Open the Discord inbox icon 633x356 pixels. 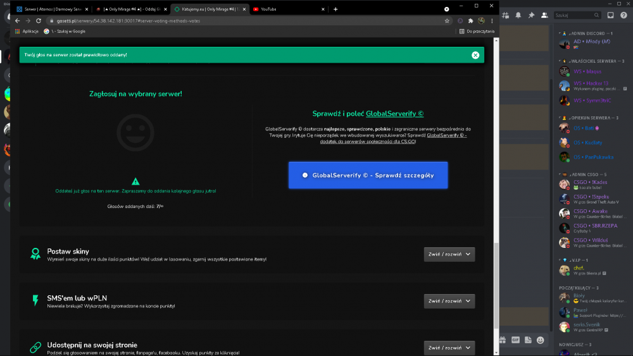coord(610,15)
